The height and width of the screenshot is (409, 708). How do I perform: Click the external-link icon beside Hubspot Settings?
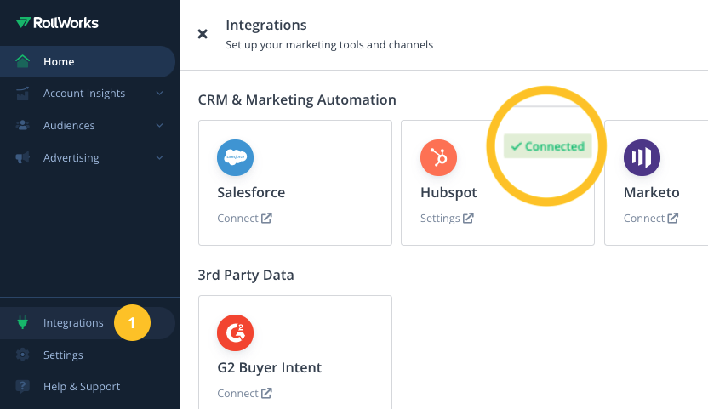468,218
